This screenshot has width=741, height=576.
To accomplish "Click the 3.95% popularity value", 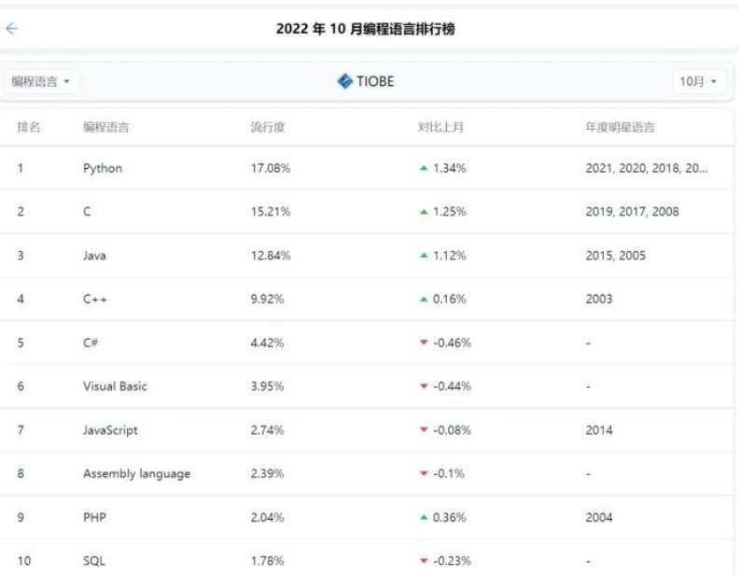I will coord(267,386).
